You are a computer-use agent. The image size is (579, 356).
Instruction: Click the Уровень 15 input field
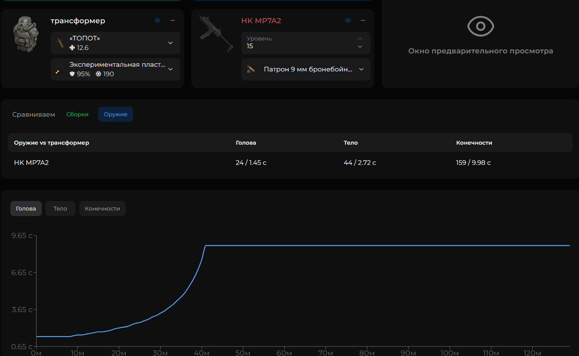[306, 43]
